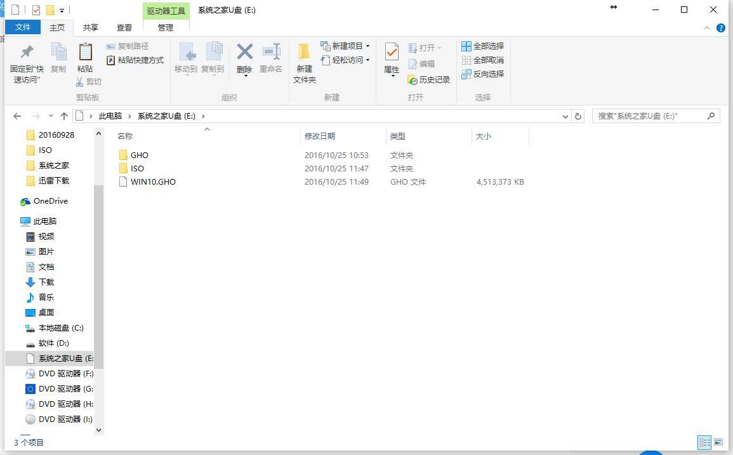Switch to details view in the status bar

point(704,442)
